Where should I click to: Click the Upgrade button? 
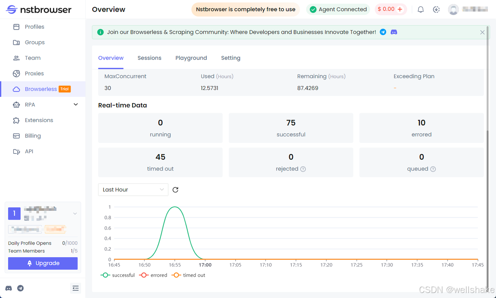coord(43,263)
